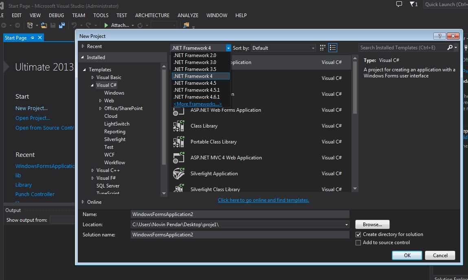The height and width of the screenshot is (280, 468).
Task: Click the project Name input field
Action: pyautogui.click(x=240, y=214)
